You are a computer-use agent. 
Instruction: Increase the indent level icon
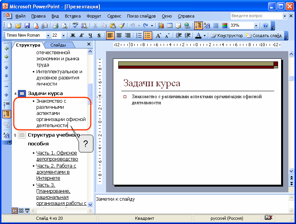tap(187, 35)
